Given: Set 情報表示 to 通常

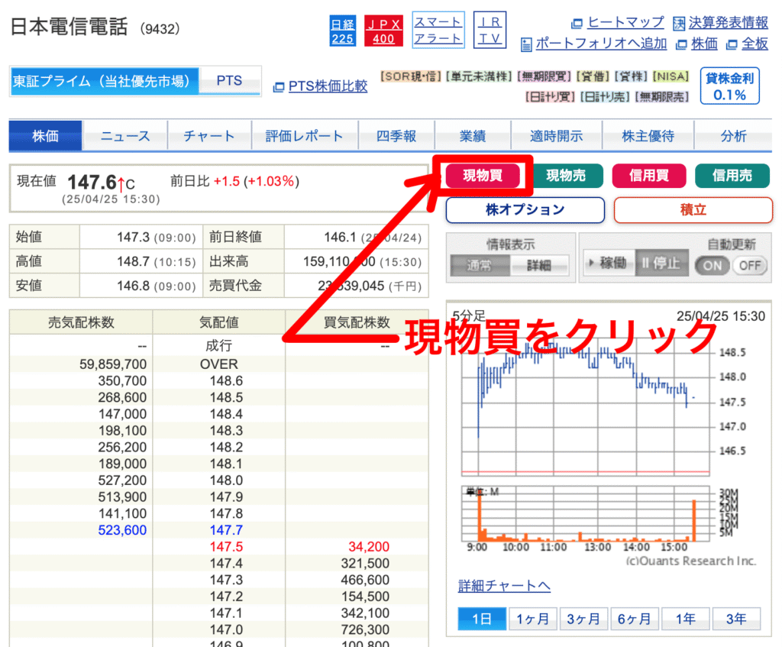Looking at the screenshot, I should pos(480,265).
